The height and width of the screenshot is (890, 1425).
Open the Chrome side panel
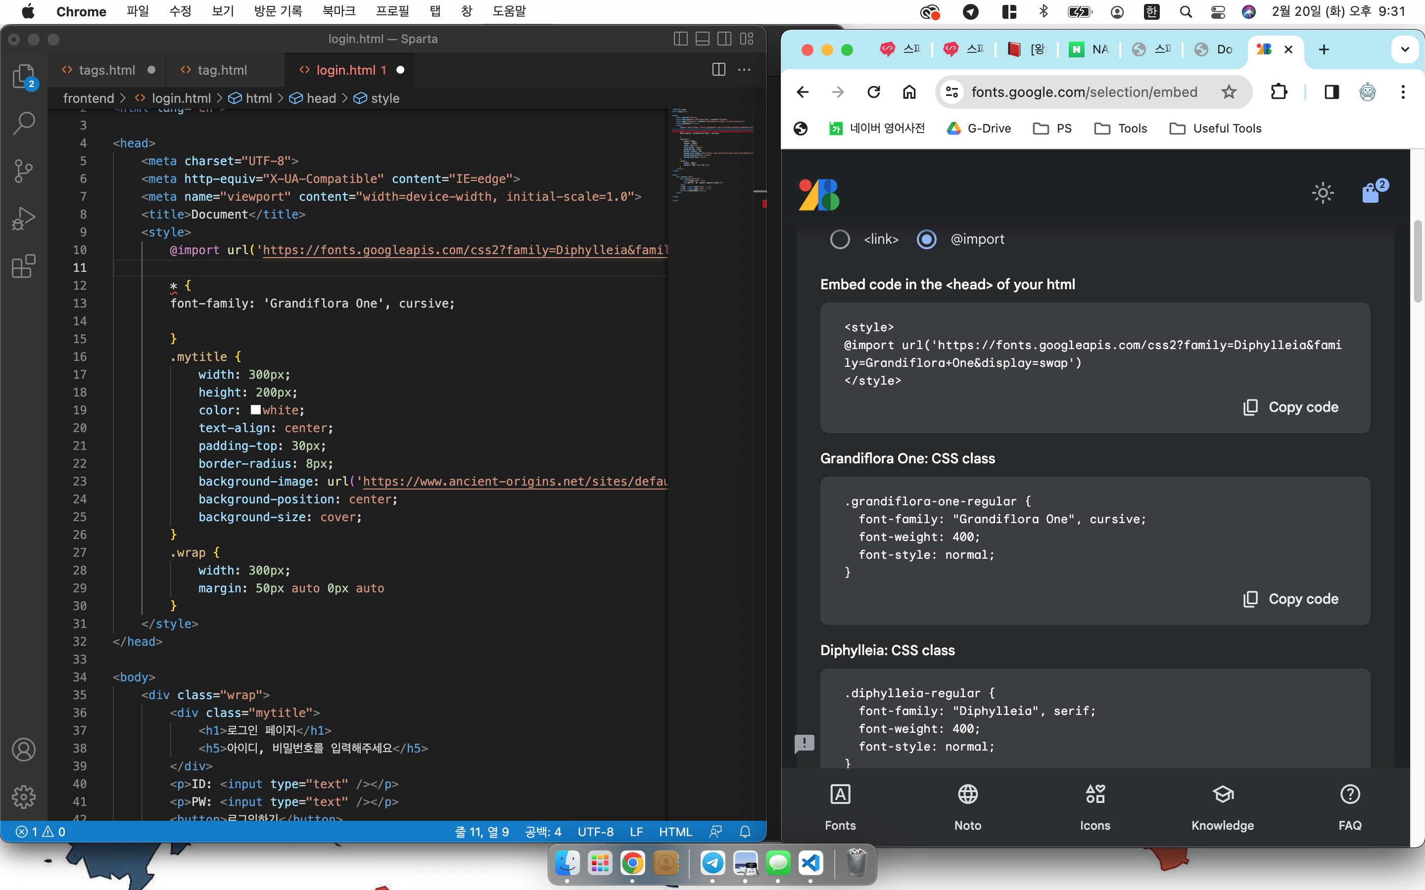tap(1331, 92)
